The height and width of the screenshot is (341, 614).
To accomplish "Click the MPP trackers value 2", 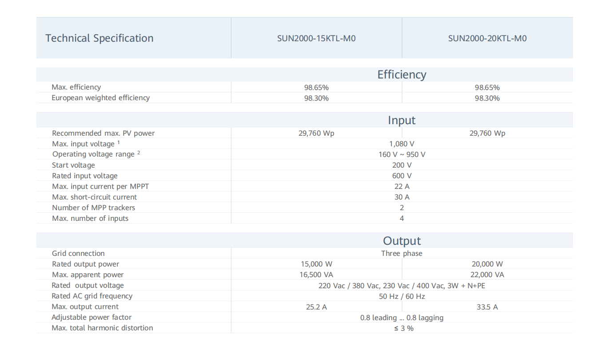I will pyautogui.click(x=402, y=208).
